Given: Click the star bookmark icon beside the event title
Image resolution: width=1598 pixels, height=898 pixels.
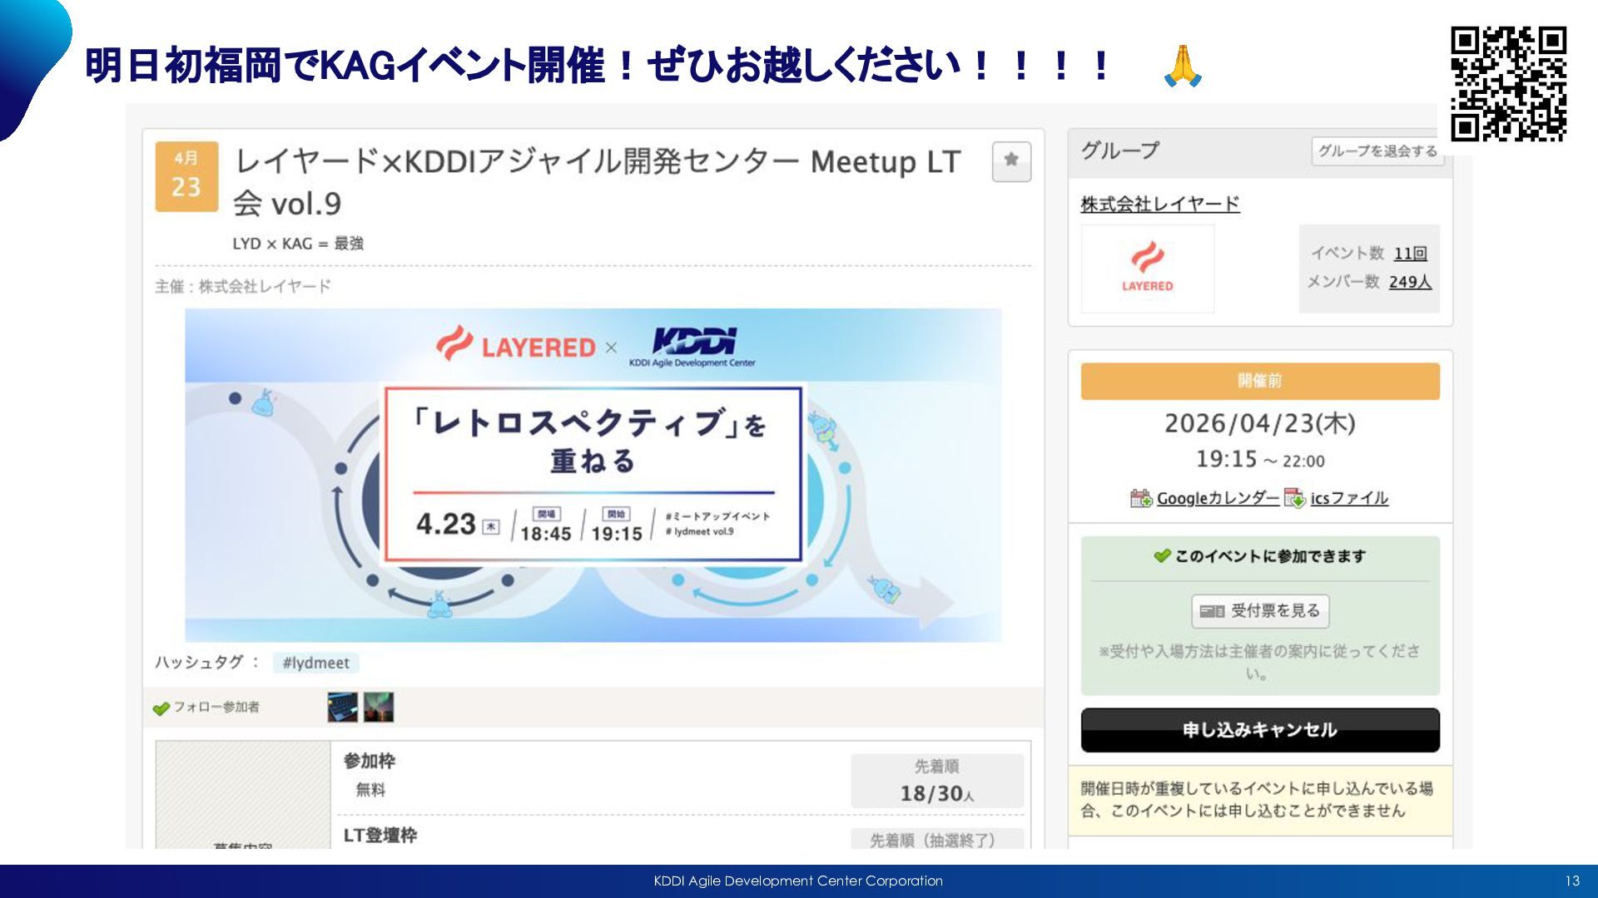Looking at the screenshot, I should [1011, 160].
